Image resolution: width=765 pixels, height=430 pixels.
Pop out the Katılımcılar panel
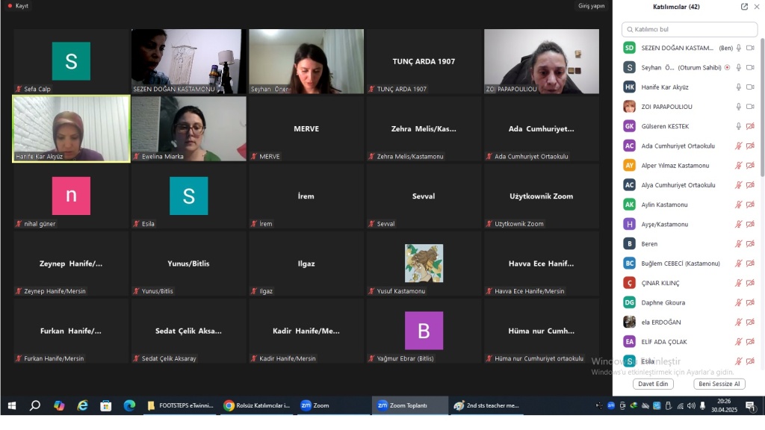tap(744, 7)
